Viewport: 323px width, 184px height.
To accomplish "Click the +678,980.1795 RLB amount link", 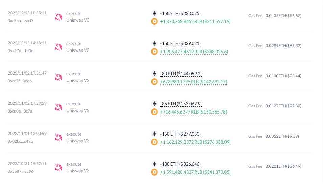I will click(x=194, y=82).
